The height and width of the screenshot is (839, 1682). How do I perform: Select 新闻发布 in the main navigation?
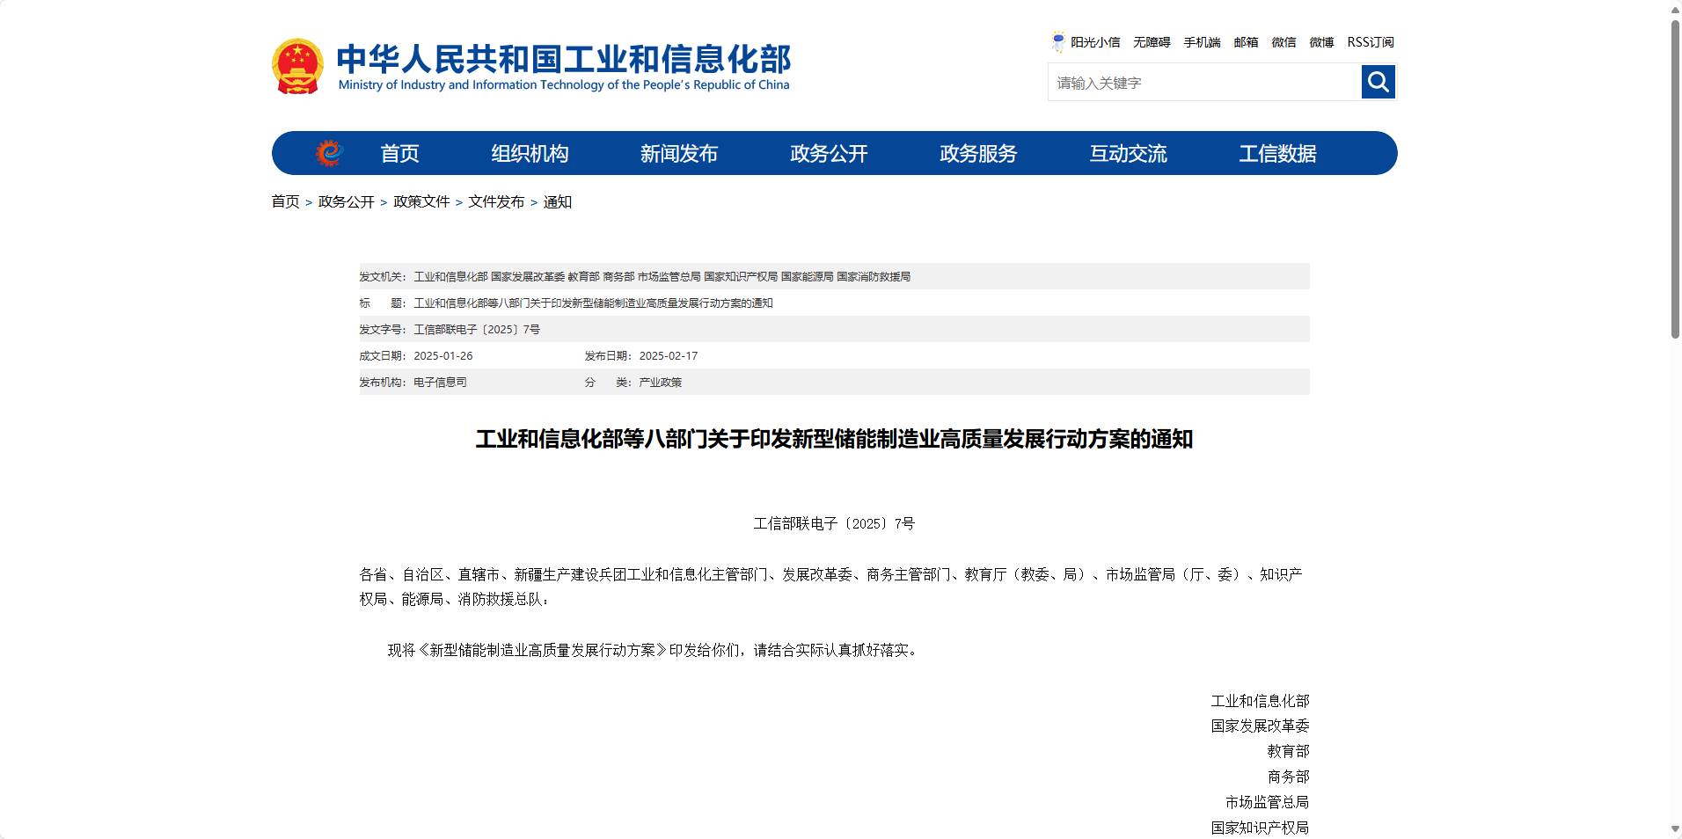click(679, 154)
